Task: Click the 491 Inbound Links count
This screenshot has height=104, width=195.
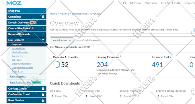Action: pos(157,65)
